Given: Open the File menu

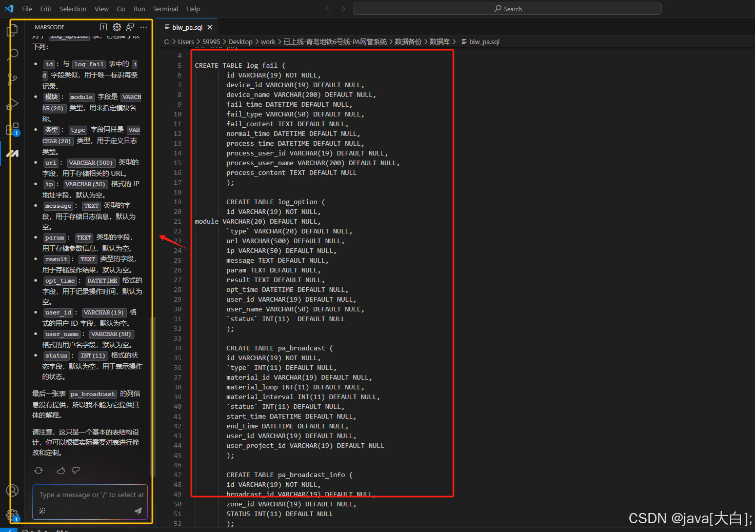Looking at the screenshot, I should pyautogui.click(x=27, y=9).
